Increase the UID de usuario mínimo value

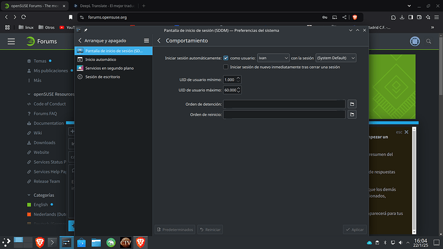pyautogui.click(x=238, y=78)
